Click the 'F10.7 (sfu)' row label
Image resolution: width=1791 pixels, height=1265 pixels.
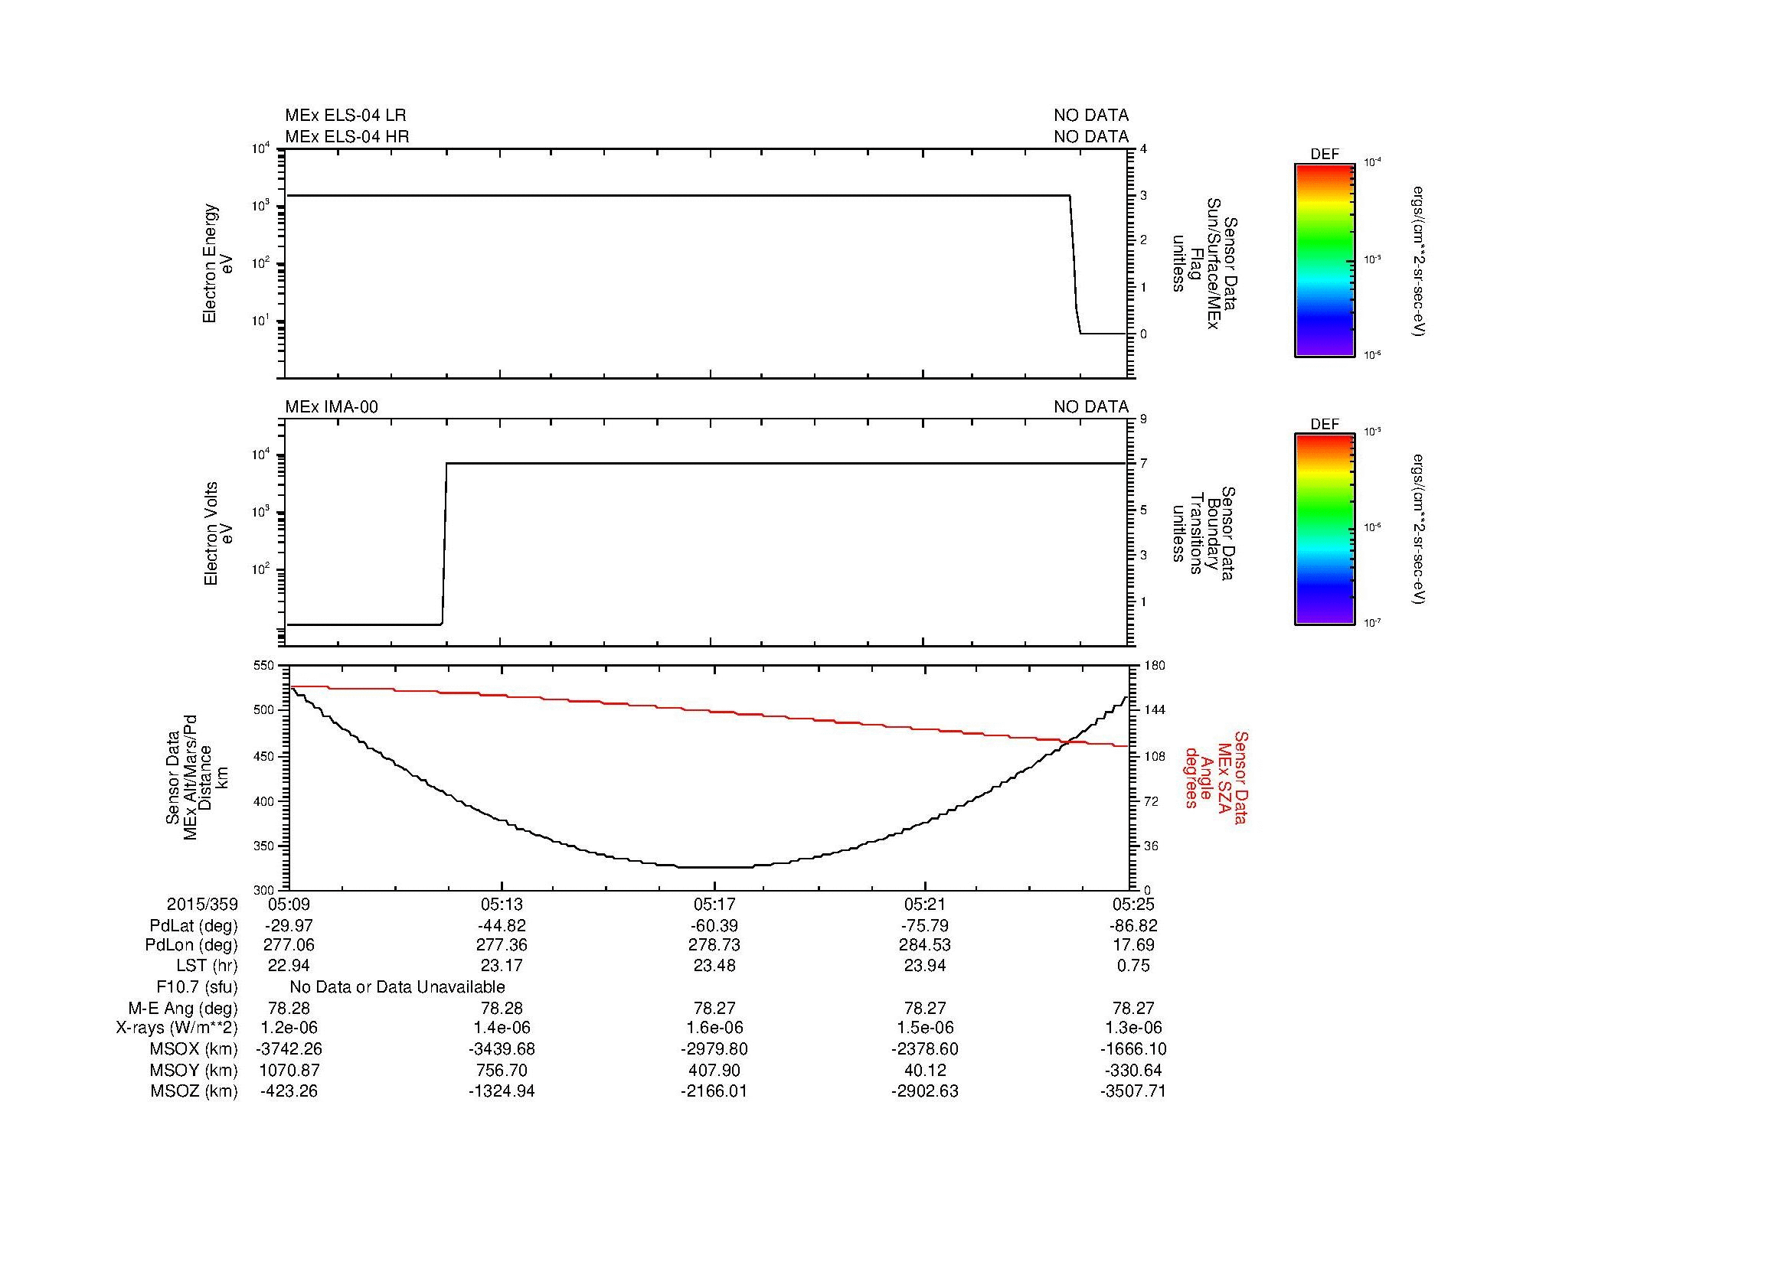point(198,987)
